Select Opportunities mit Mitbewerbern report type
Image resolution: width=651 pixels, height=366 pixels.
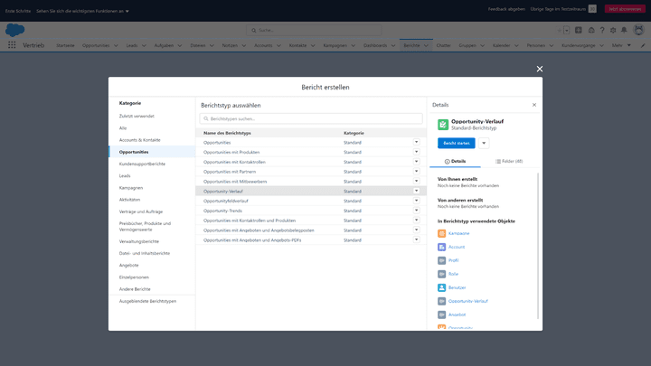coord(235,182)
